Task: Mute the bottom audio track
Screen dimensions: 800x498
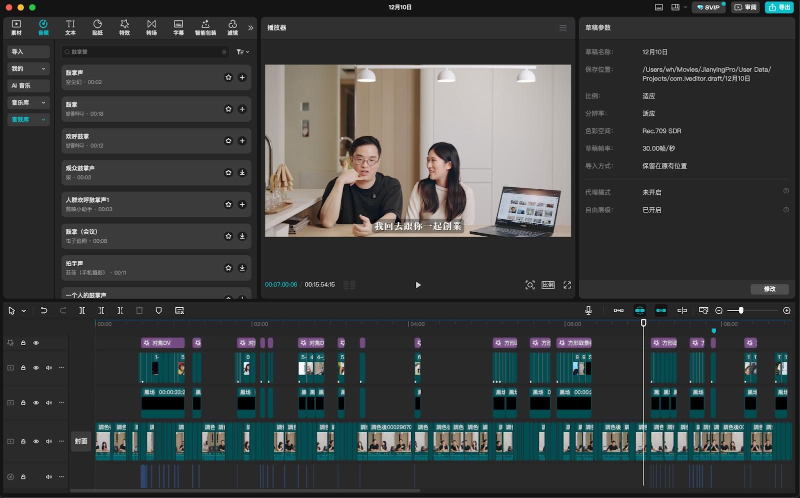Action: click(49, 477)
